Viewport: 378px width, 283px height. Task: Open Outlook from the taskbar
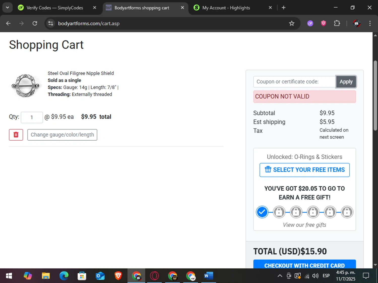point(100,276)
